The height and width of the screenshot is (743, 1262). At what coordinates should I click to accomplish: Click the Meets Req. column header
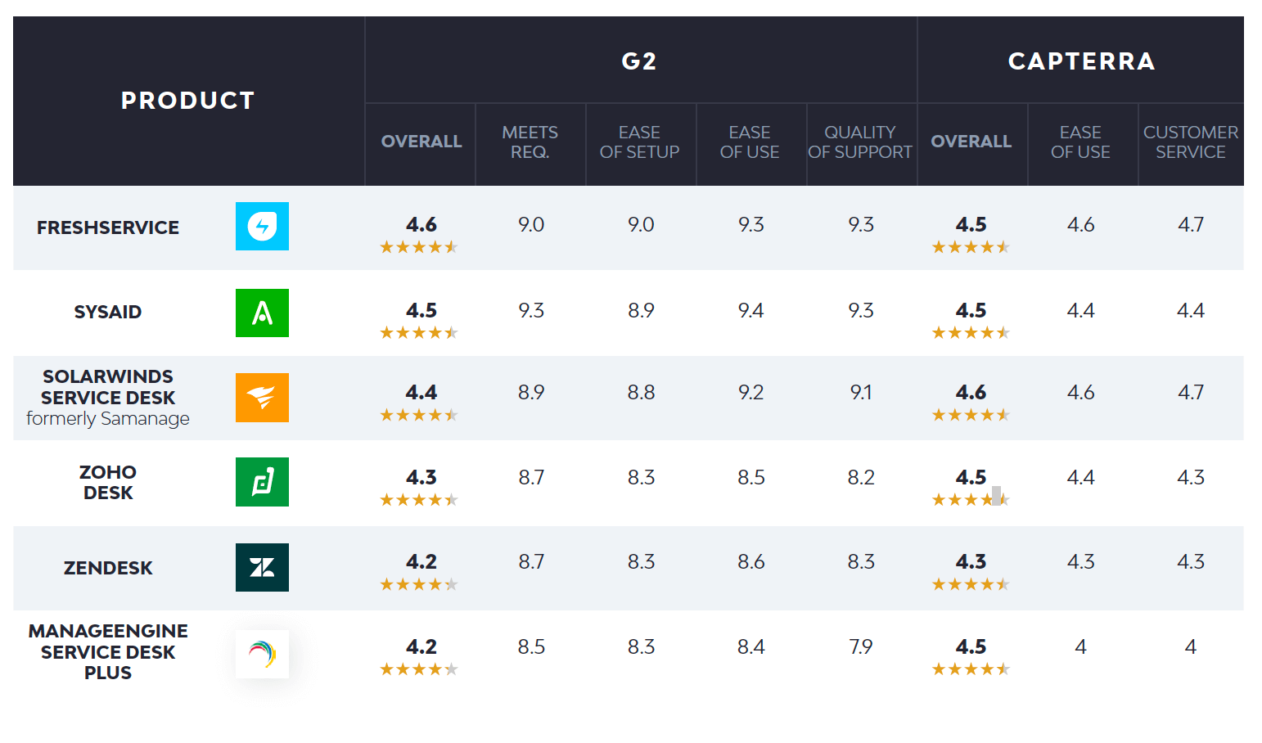point(530,142)
